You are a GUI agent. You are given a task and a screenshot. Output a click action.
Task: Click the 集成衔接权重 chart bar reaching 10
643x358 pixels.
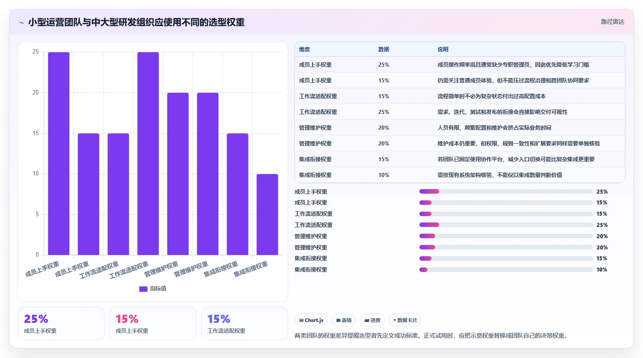267,214
